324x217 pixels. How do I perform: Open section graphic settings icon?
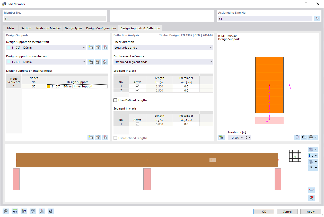point(221,137)
